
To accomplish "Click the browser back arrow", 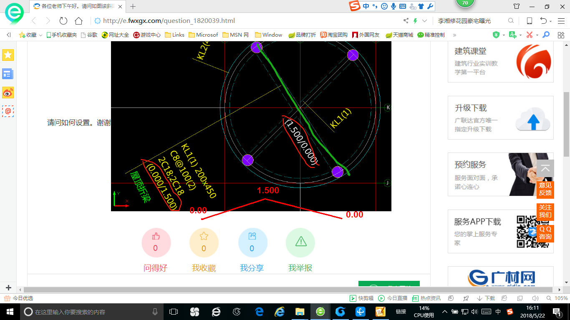I will [34, 21].
